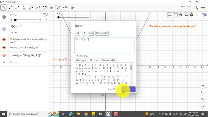Toggle italic in Texto dialog
Image resolution: width=208 pixels, height=117 pixels.
click(x=84, y=33)
